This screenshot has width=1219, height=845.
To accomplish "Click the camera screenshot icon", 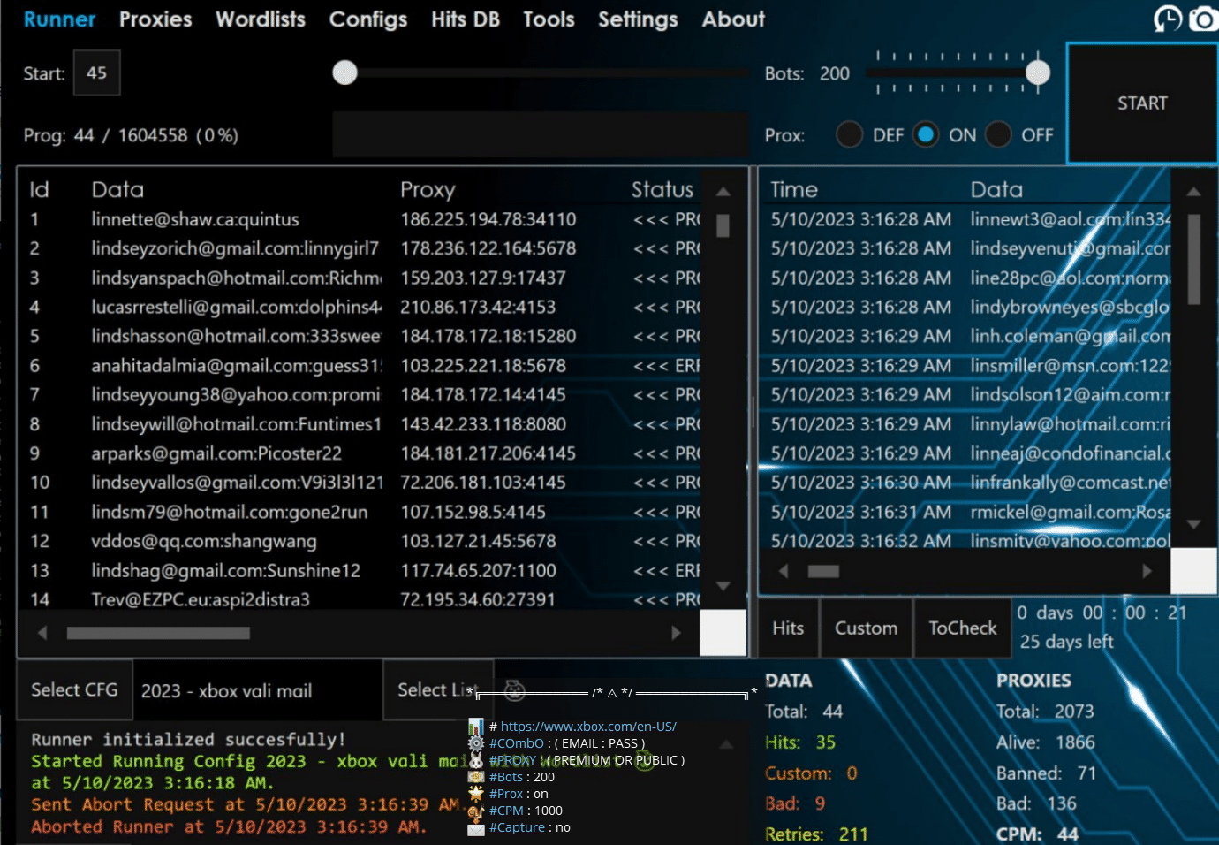I will click(1203, 19).
